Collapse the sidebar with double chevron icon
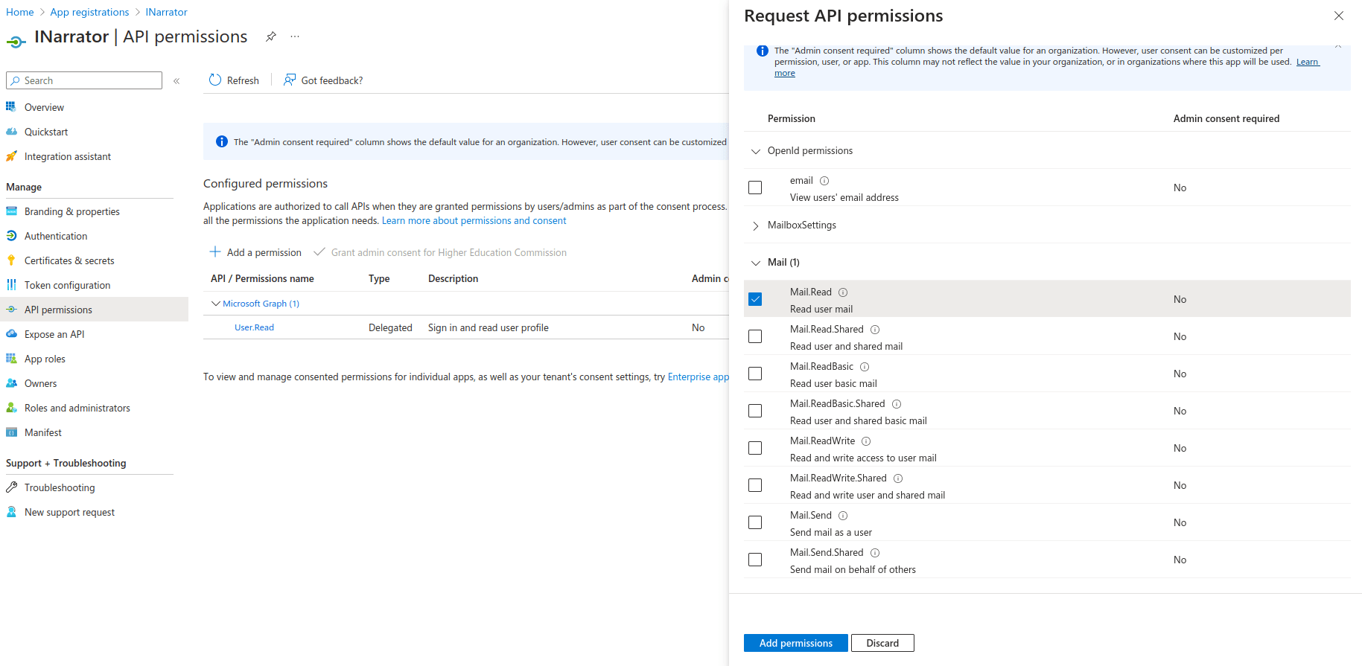 pos(176,81)
